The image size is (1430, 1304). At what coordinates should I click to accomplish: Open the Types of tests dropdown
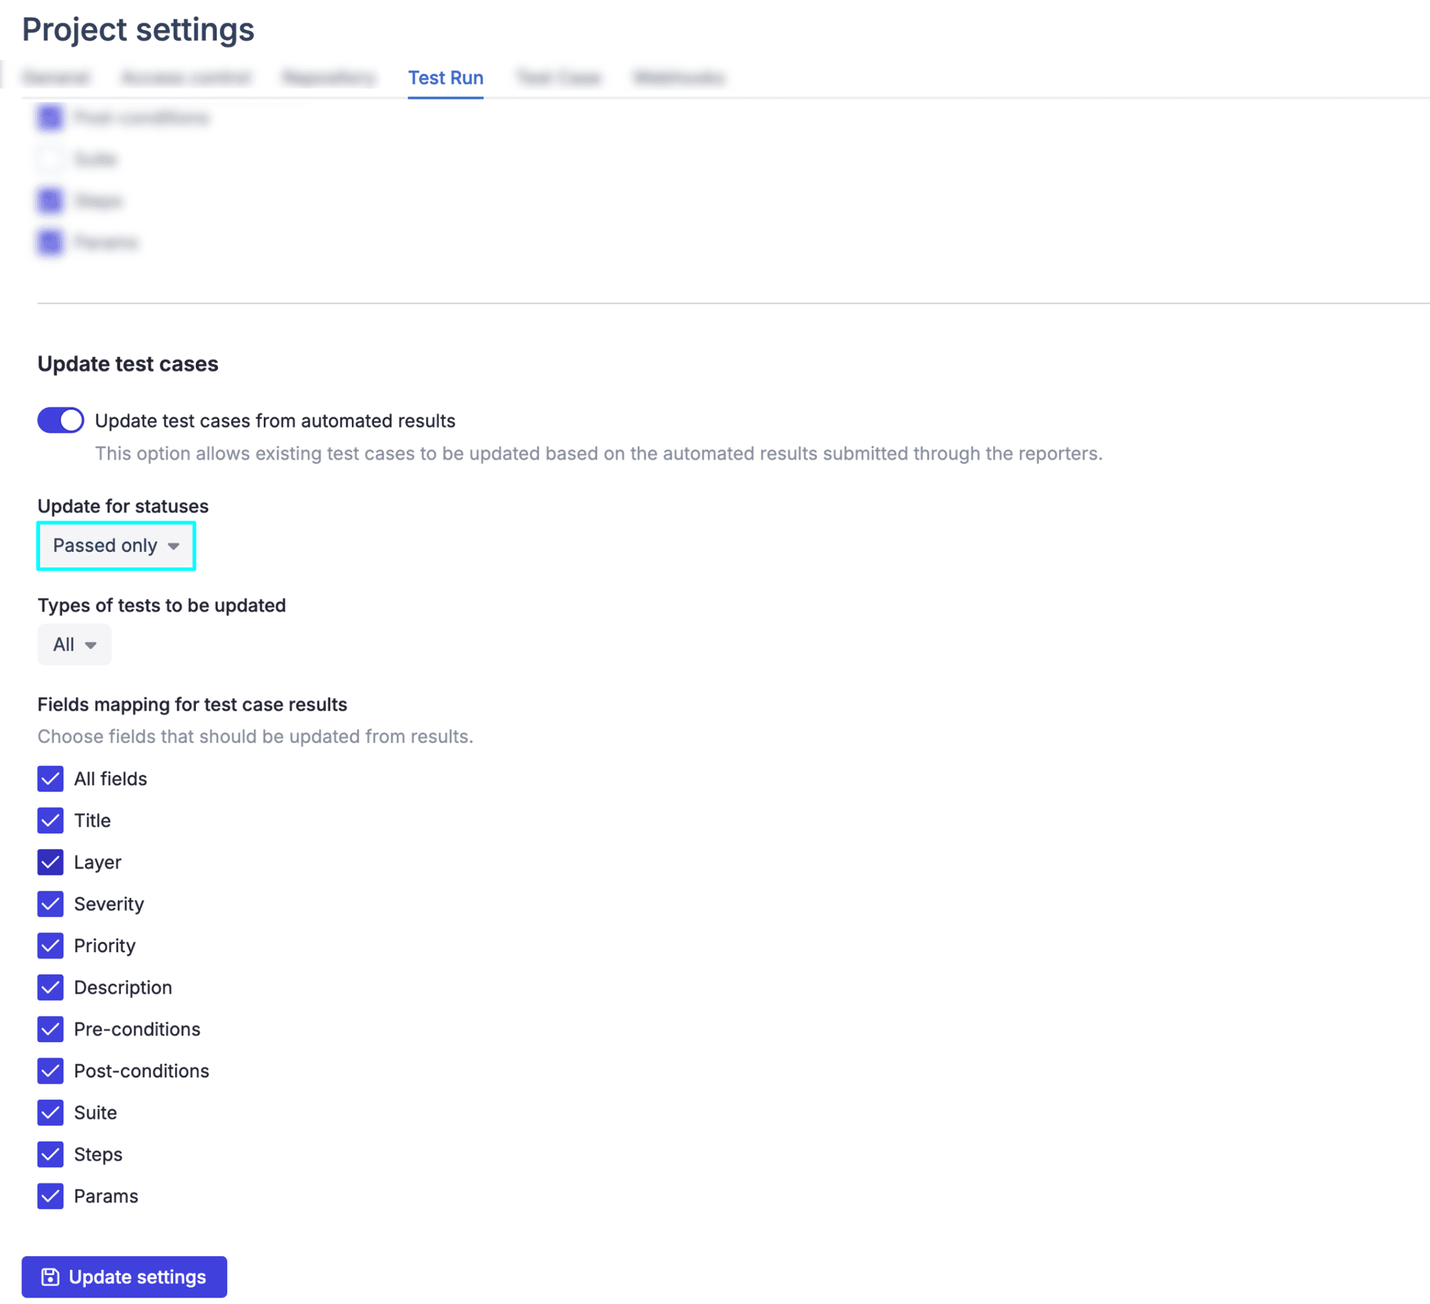[x=74, y=644]
